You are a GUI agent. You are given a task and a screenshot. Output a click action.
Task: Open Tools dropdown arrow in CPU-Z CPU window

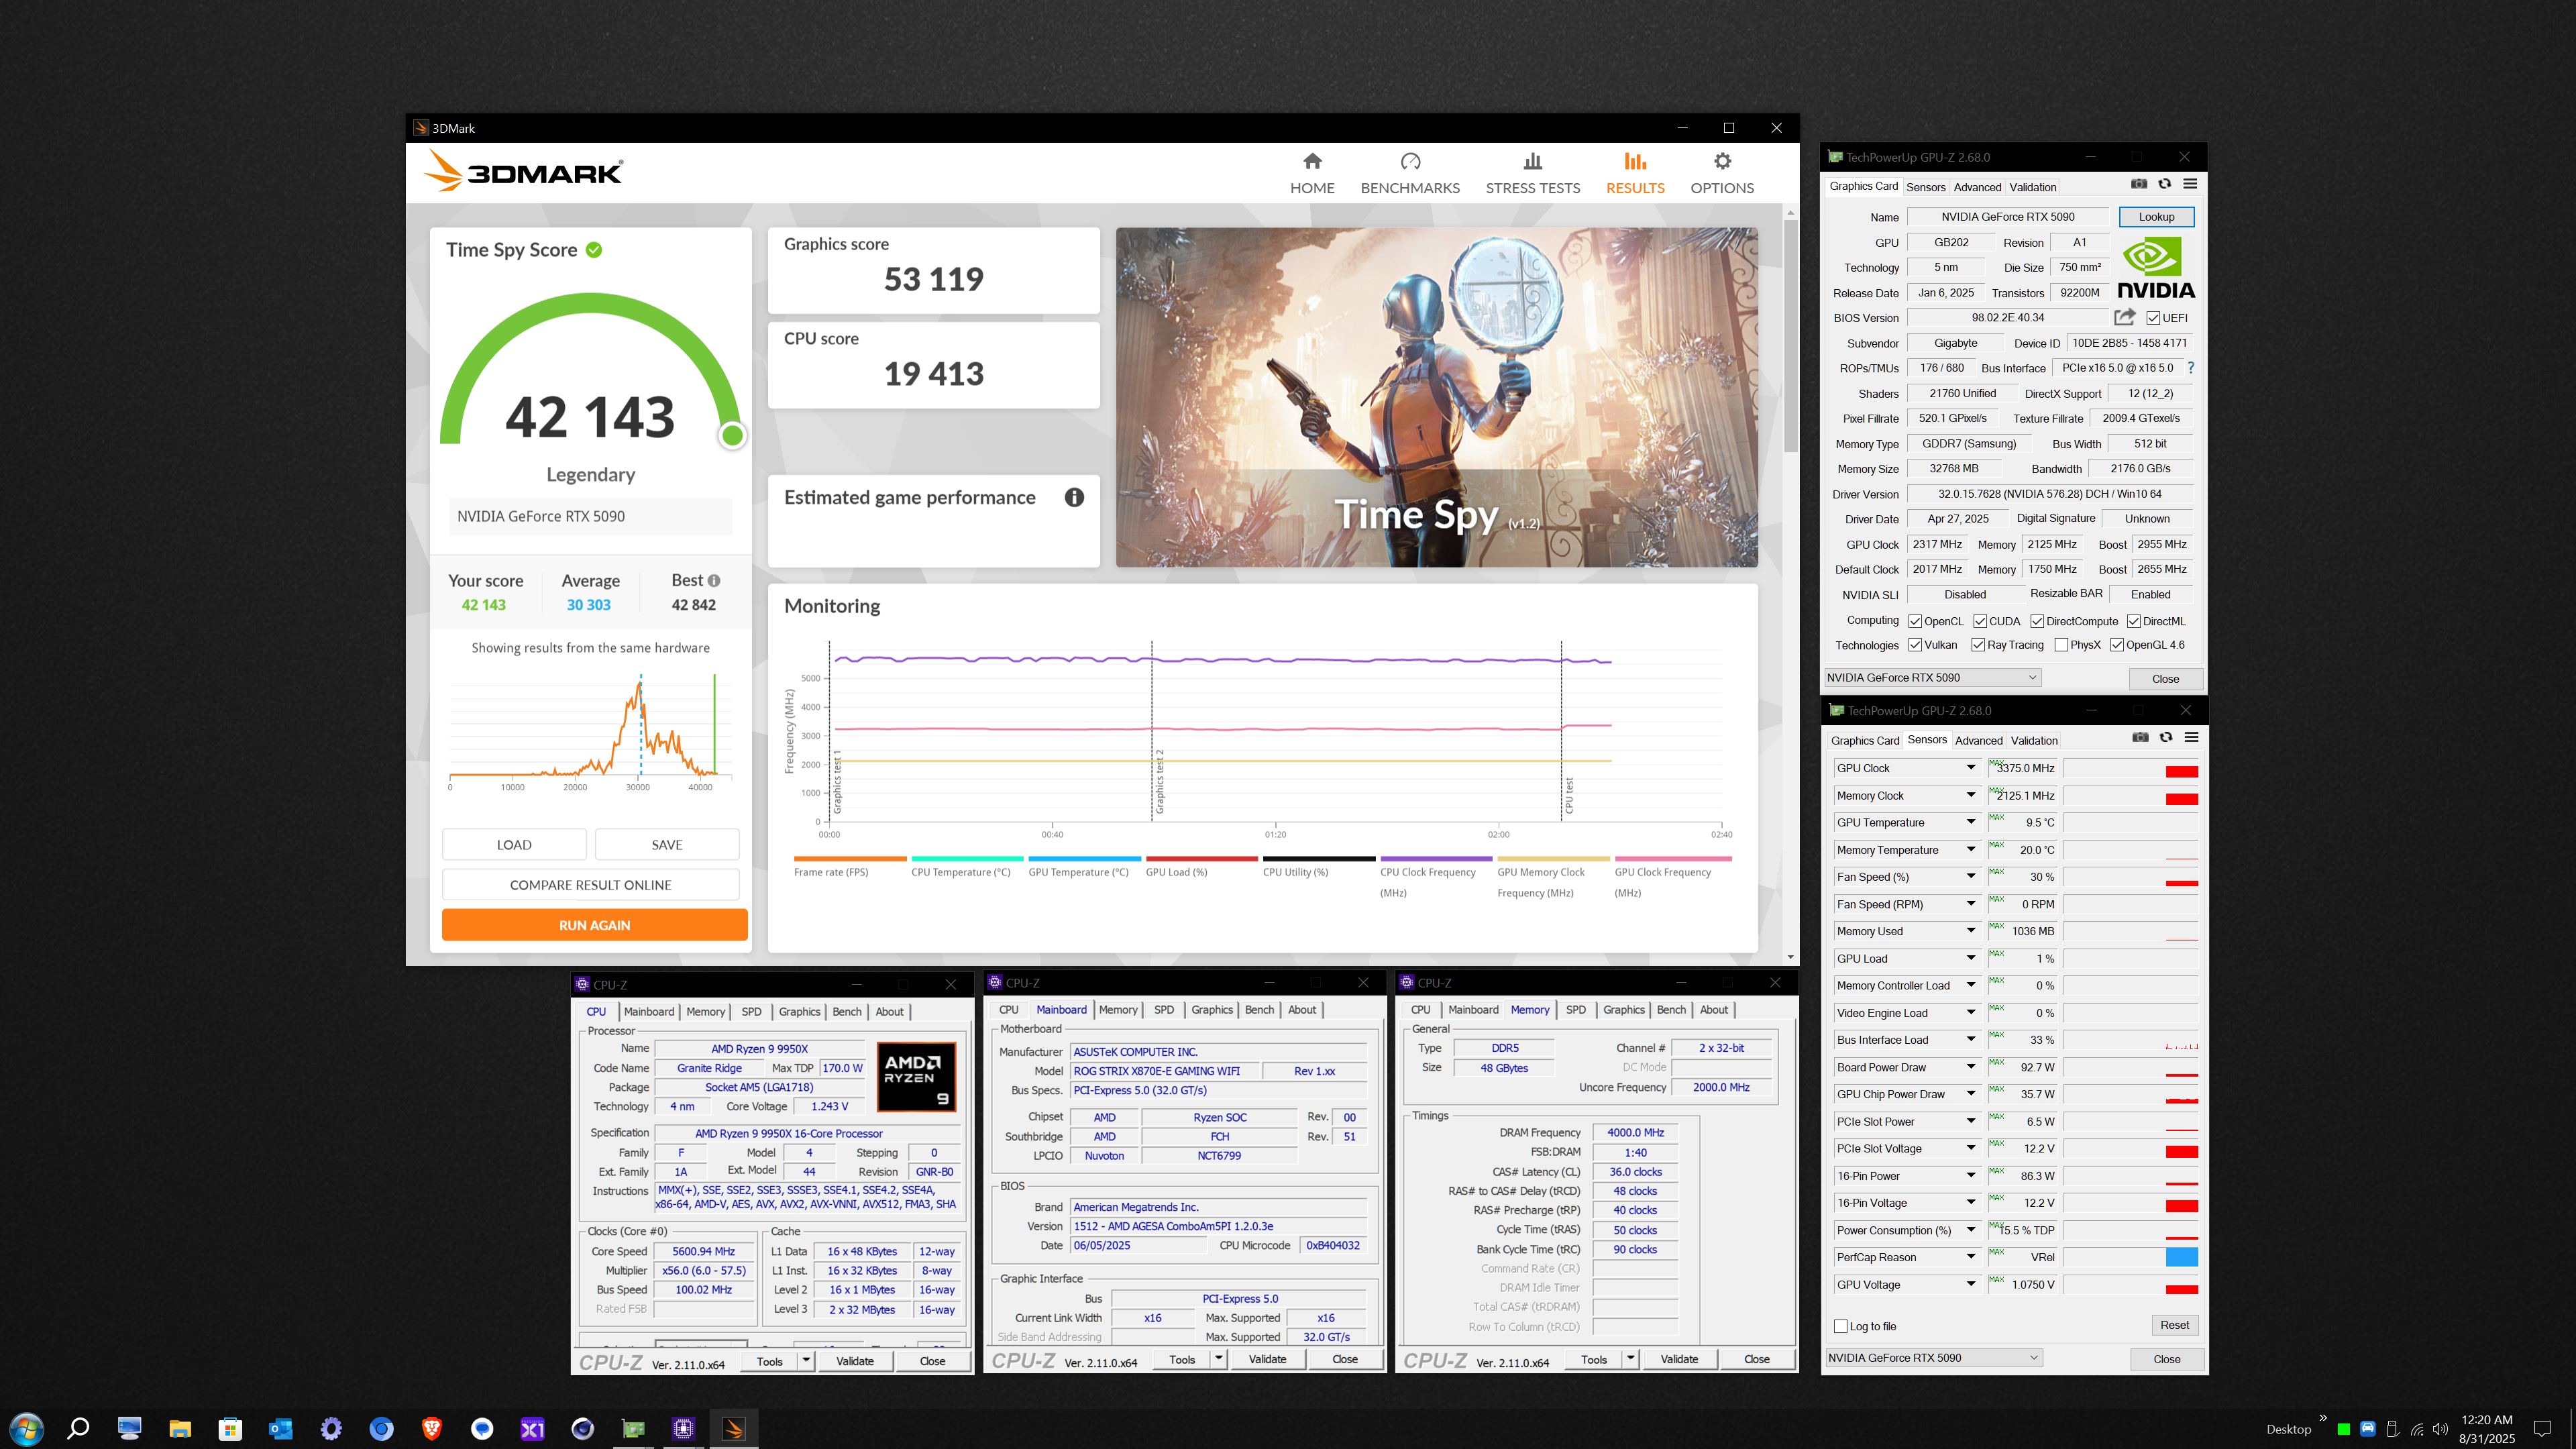pos(806,1360)
